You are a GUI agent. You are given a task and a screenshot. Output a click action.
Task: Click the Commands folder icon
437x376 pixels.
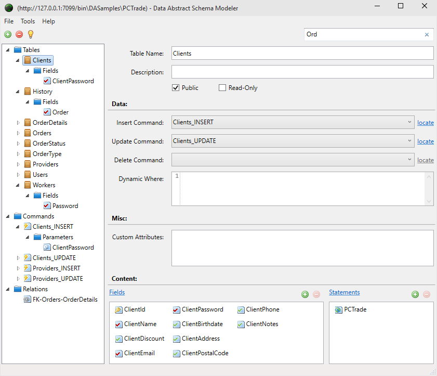pos(18,216)
